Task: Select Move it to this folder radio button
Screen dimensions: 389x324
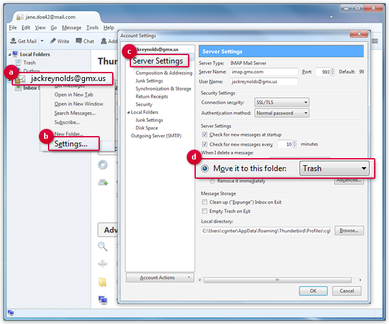Action: coord(205,168)
